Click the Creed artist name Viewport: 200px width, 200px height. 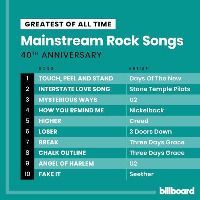[139, 121]
